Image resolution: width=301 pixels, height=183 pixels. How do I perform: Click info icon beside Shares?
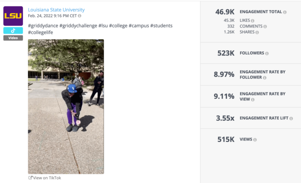(x=257, y=32)
